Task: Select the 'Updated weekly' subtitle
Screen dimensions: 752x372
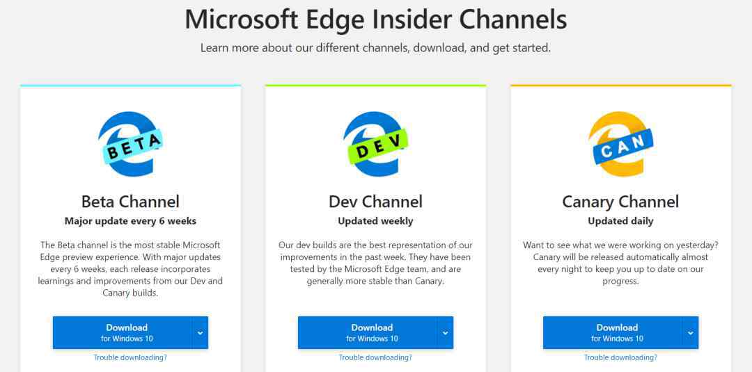Action: [375, 221]
